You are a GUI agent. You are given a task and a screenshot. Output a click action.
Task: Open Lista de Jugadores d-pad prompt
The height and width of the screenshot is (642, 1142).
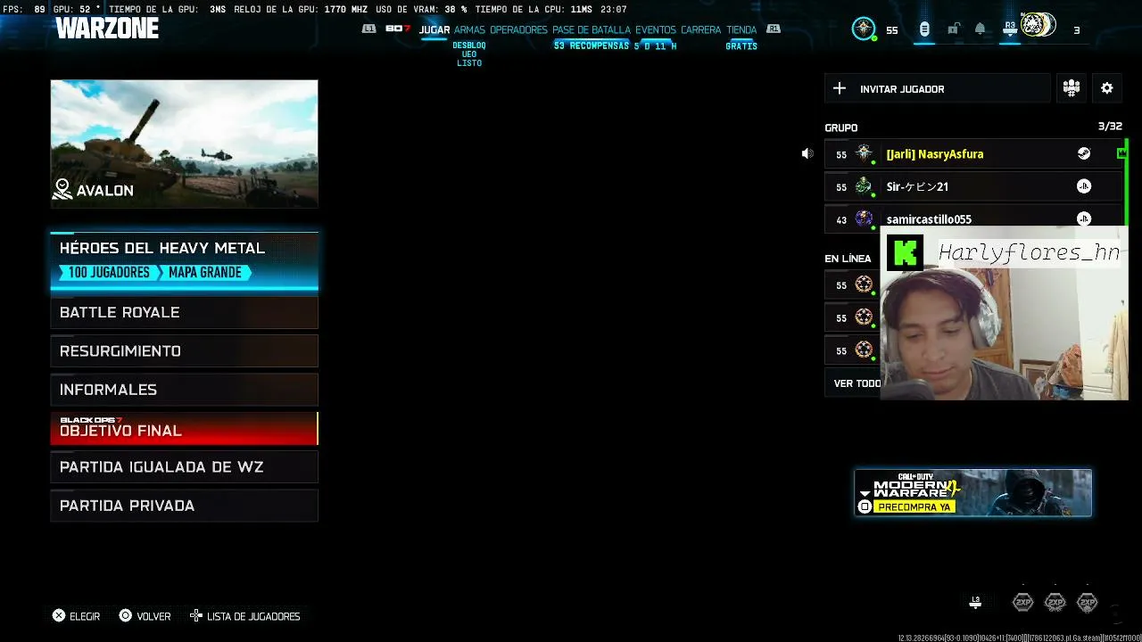click(244, 616)
